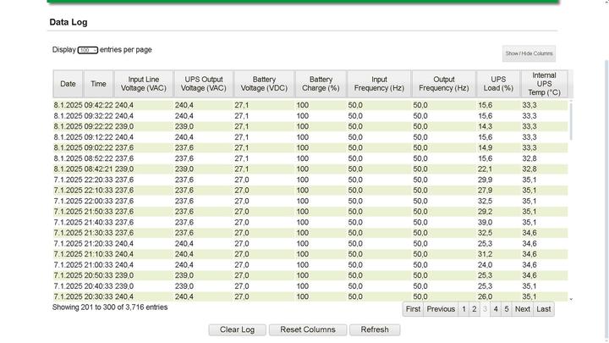The width and height of the screenshot is (609, 343).
Task: Go to the Next page
Action: (523, 309)
